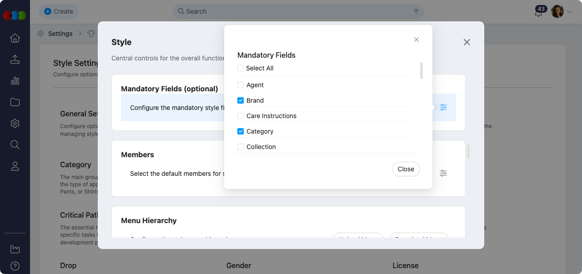Open the folder icon in sidebar

[x=15, y=102]
